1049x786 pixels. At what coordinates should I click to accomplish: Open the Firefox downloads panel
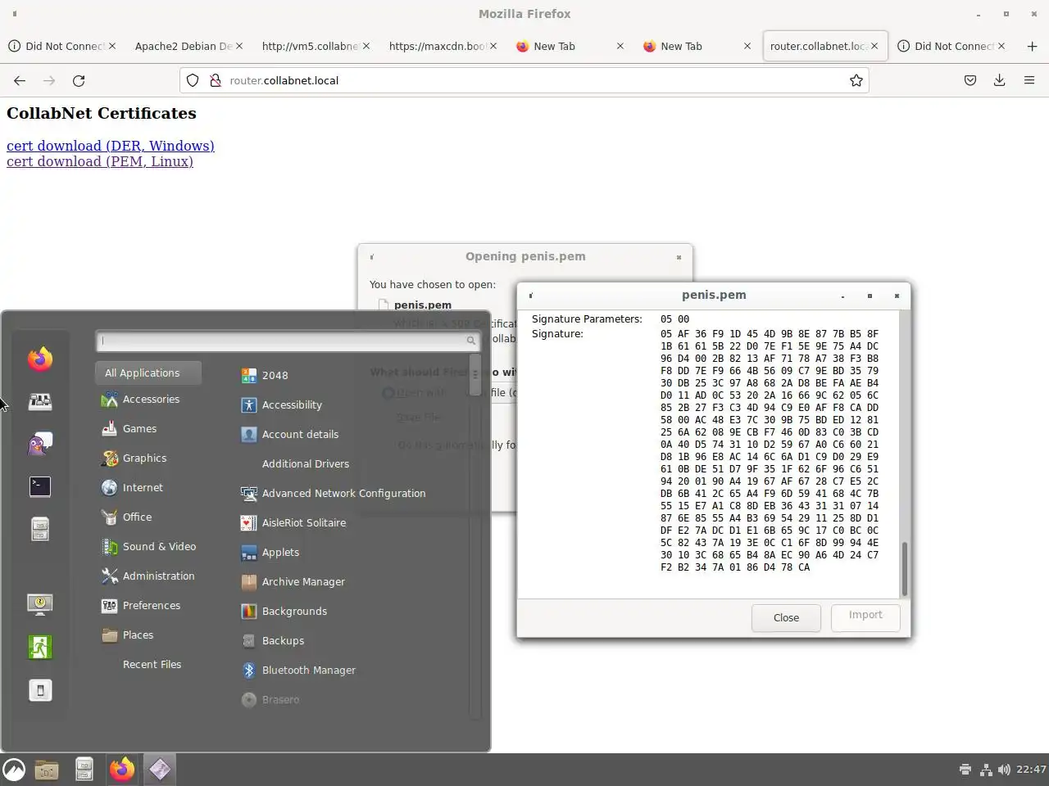click(x=999, y=80)
